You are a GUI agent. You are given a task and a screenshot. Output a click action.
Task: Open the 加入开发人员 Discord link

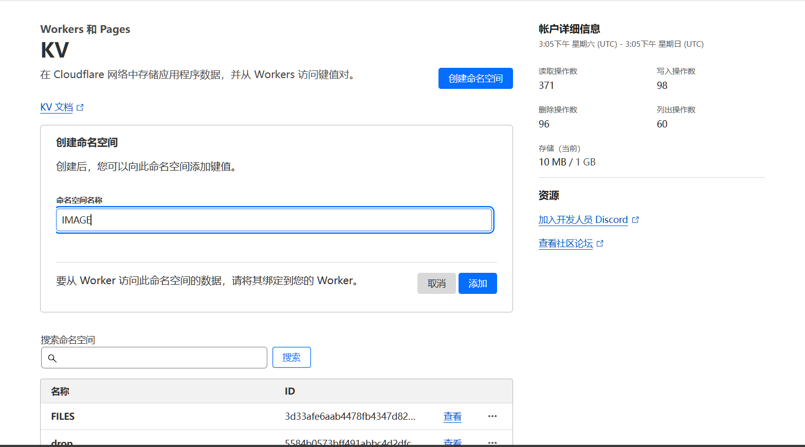pyautogui.click(x=582, y=220)
